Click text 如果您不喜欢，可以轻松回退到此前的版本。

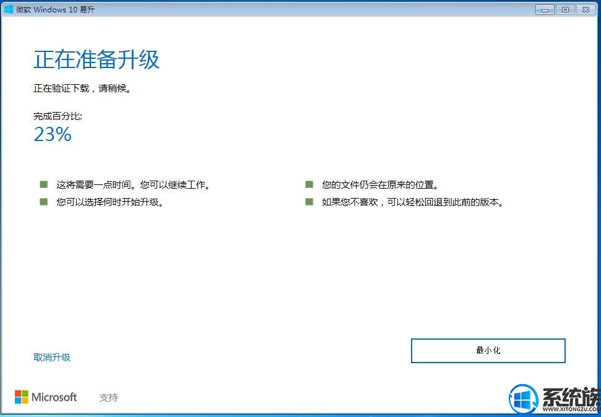[412, 202]
